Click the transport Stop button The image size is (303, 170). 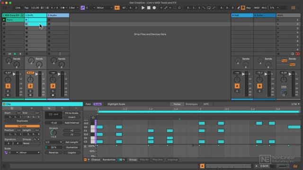[149, 8]
